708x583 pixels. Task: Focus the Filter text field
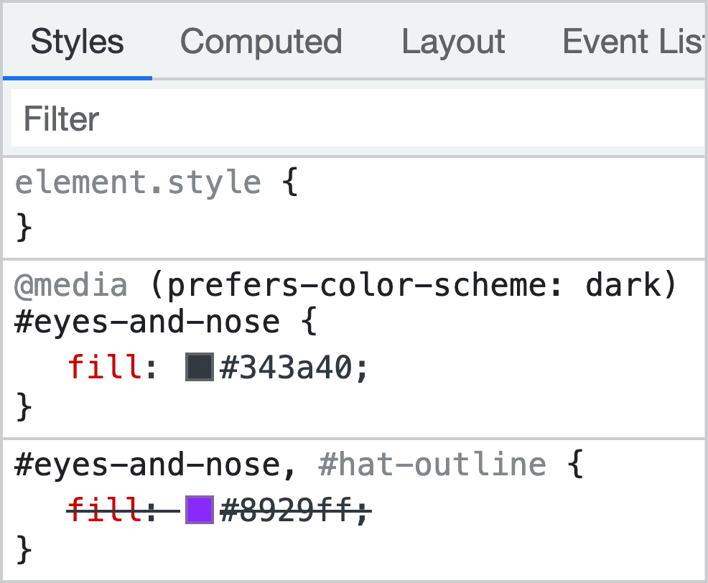tap(358, 118)
